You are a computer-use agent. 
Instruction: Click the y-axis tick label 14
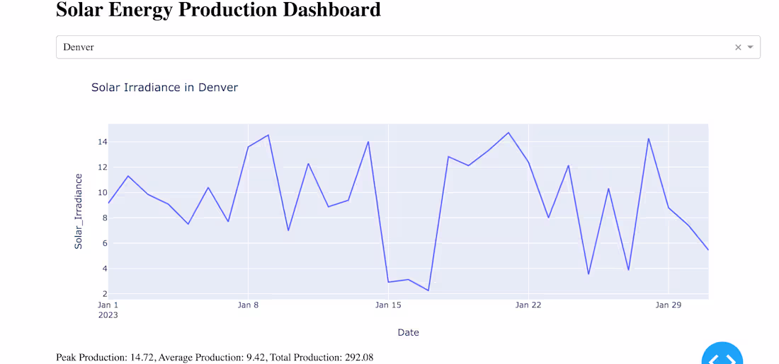click(102, 142)
